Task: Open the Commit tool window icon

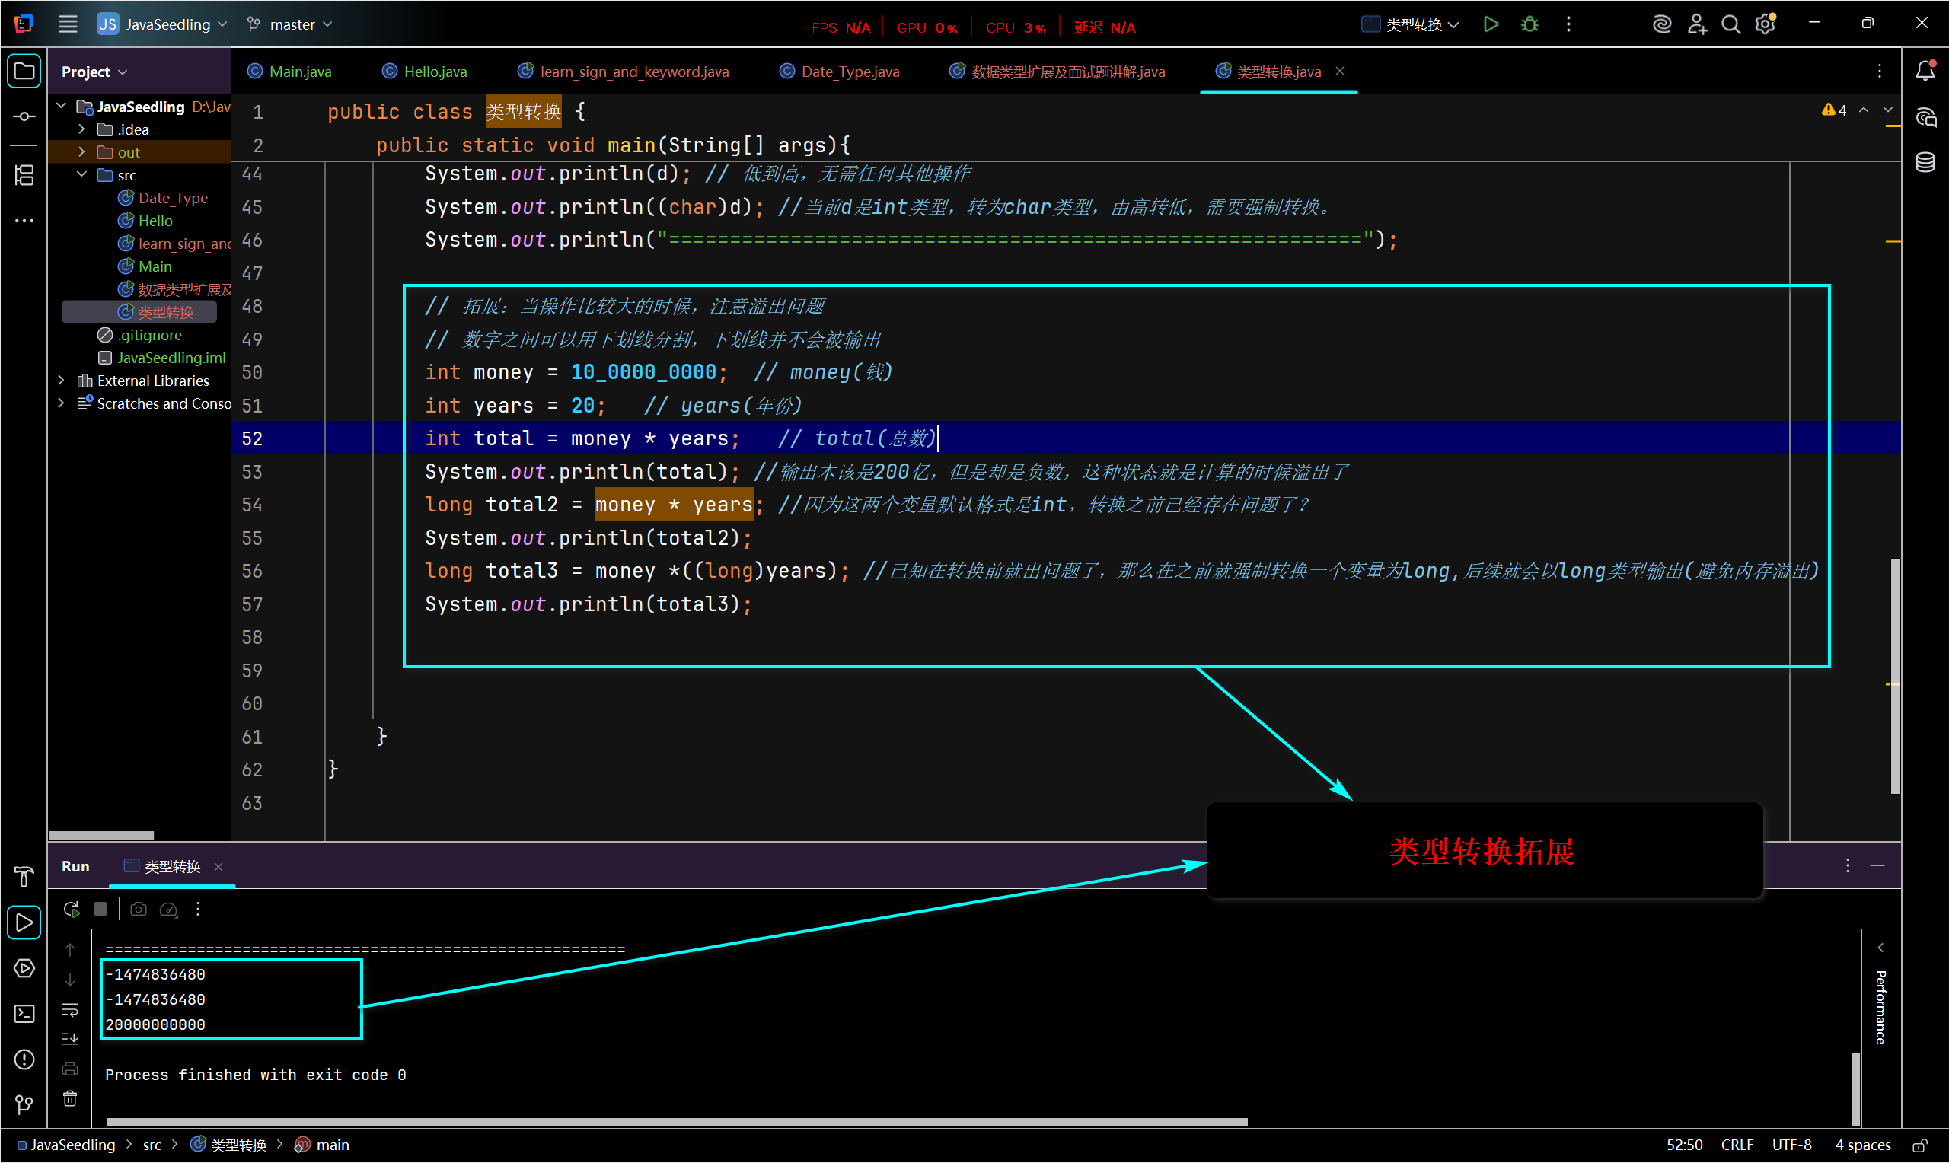Action: point(24,116)
